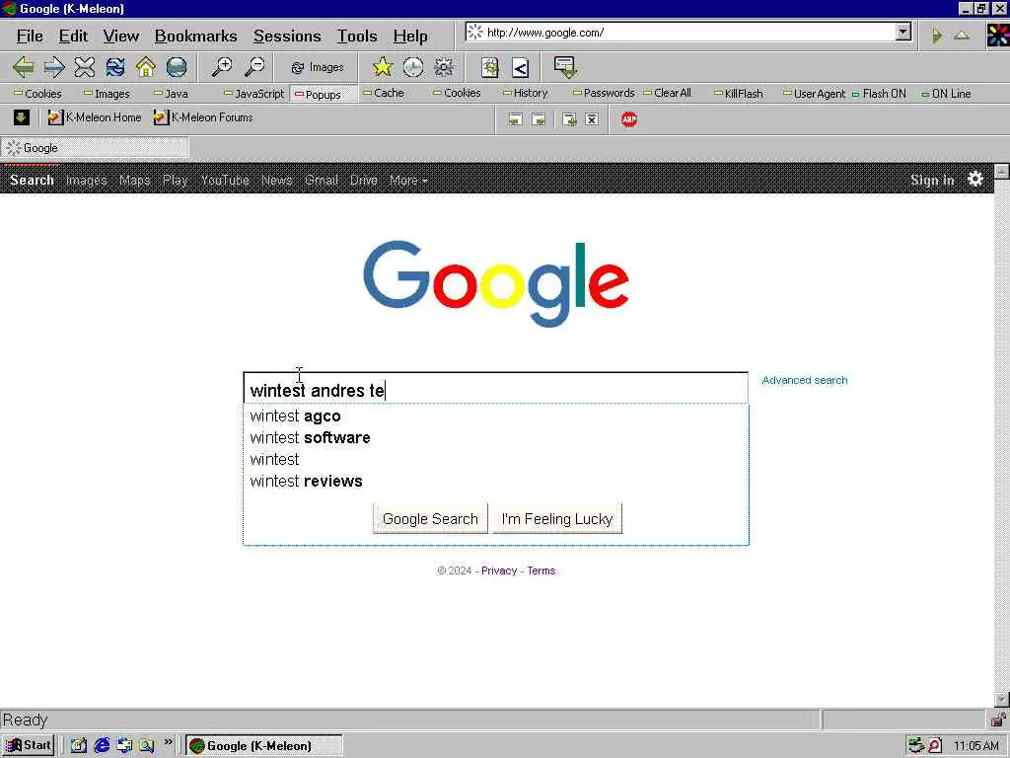Click the I'm Feeling Lucky button
This screenshot has width=1010, height=758.
557,519
